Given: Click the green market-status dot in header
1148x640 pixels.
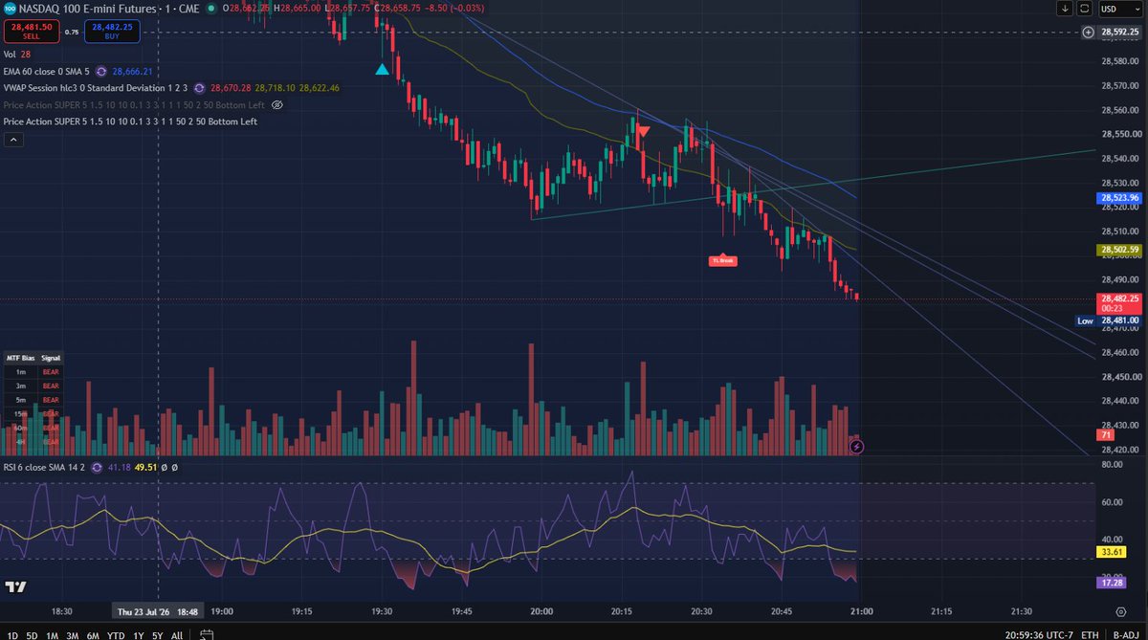Looking at the screenshot, I should point(210,9).
